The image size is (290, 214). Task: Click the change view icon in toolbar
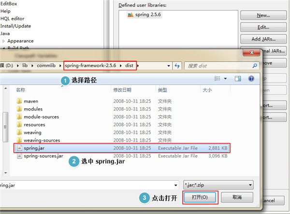pos(217,79)
